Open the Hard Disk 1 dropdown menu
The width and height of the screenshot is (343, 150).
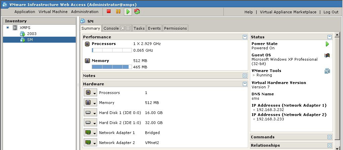[90, 113]
